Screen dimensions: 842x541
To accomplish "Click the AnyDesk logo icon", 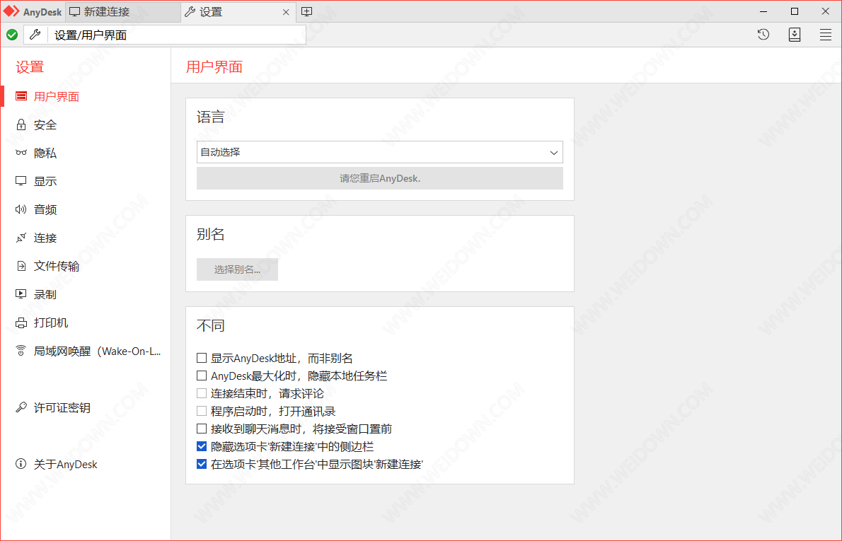I will 11,11.
